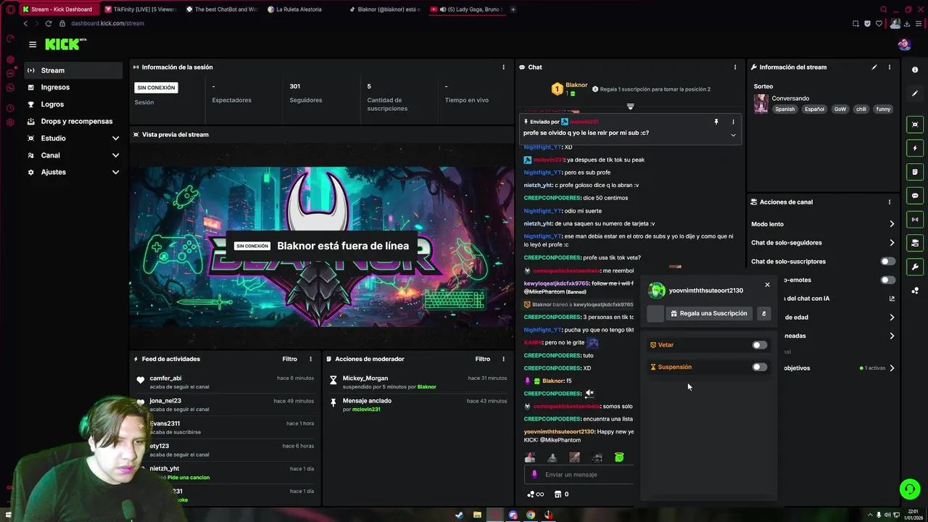Viewport: 928px width, 522px height.
Task: Open the user avatar at Kick header right
Action: tap(904, 44)
